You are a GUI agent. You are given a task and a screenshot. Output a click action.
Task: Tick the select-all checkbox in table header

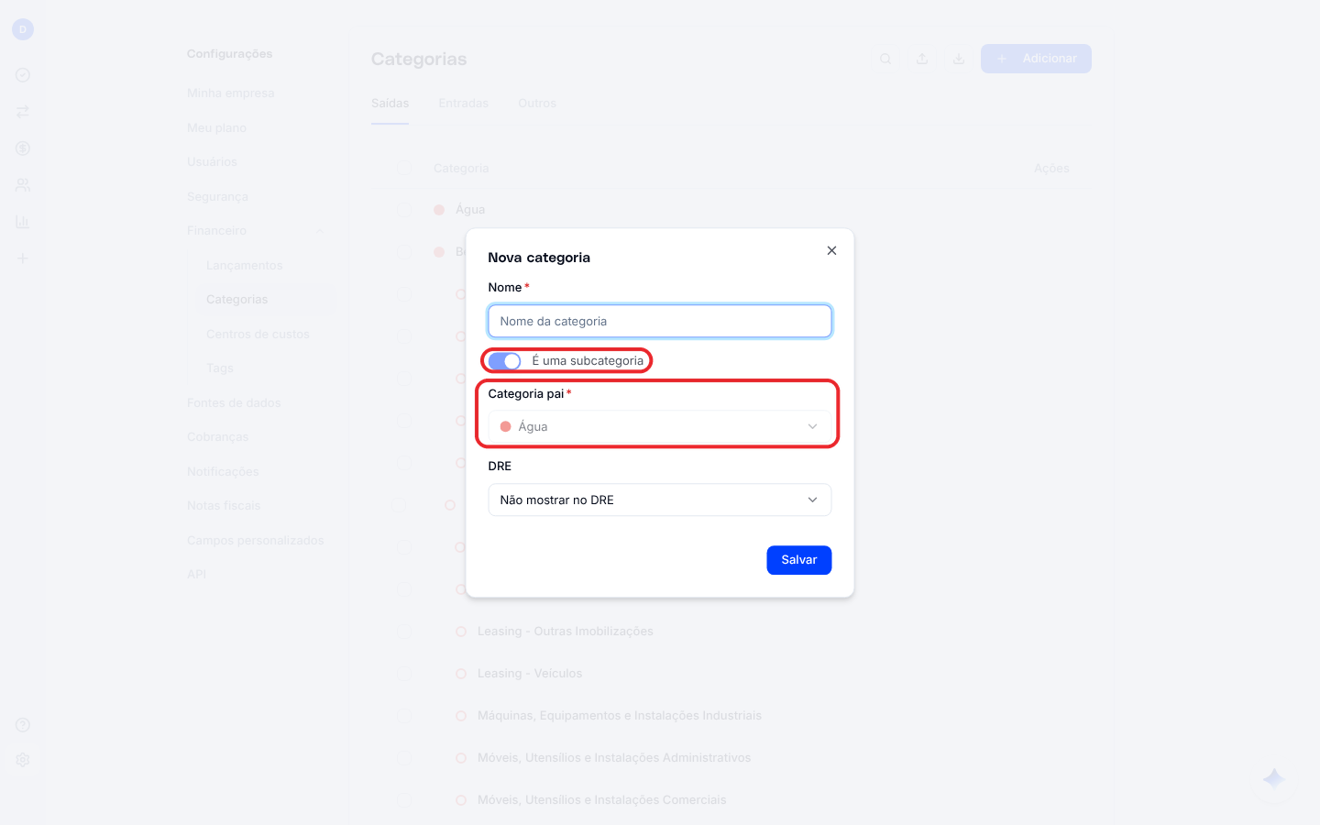[404, 168]
